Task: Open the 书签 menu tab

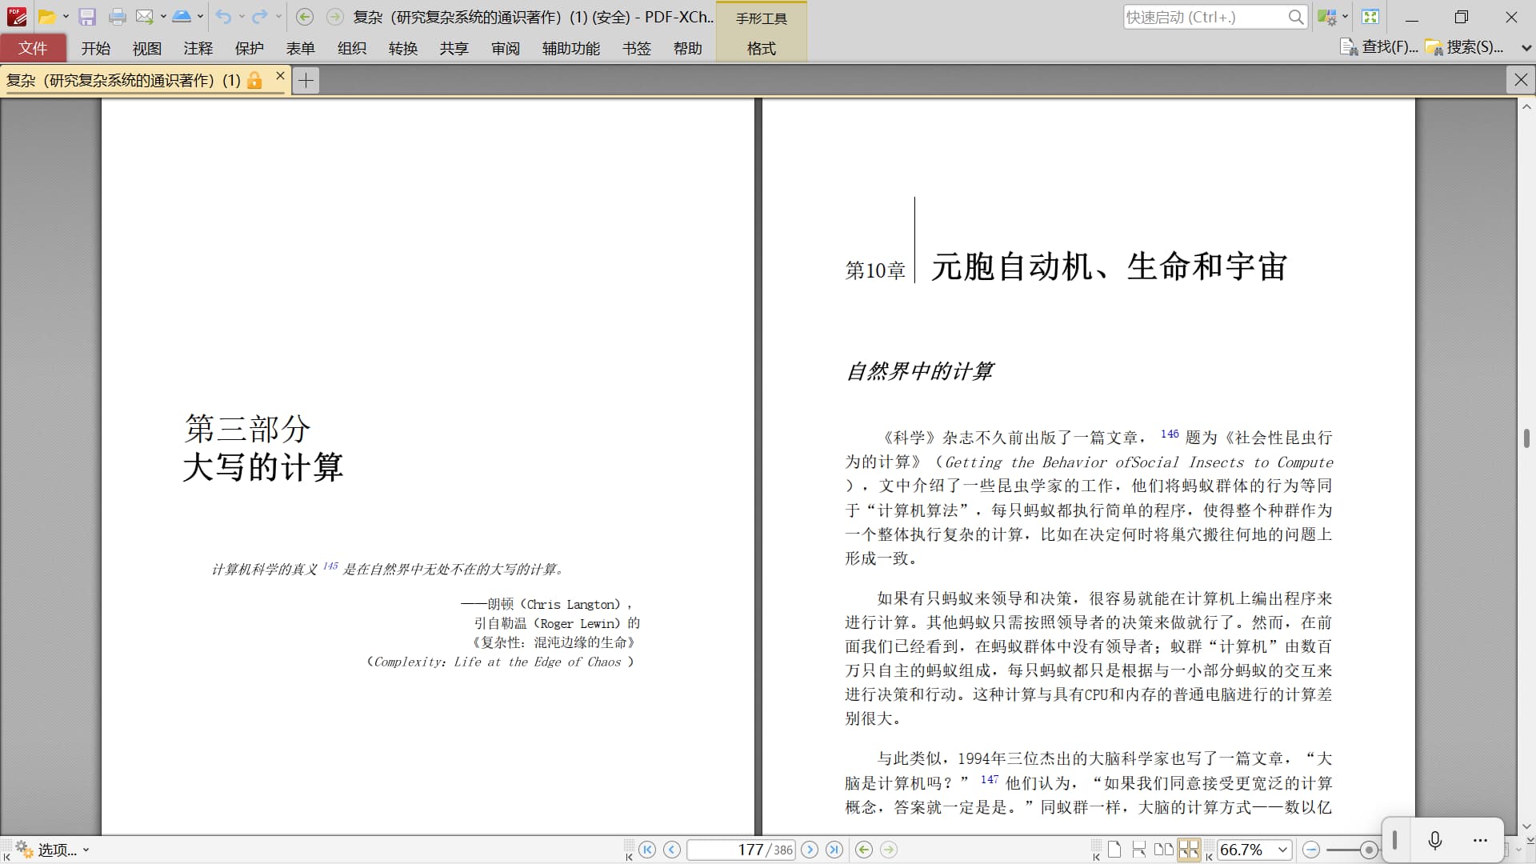Action: coord(637,48)
